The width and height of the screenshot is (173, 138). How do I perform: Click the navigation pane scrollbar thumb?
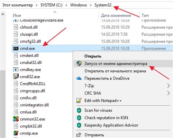click(x=3, y=104)
